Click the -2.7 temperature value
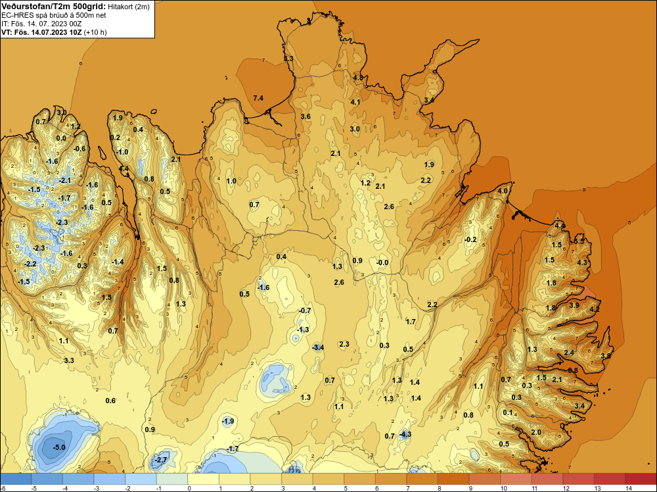 (160, 460)
